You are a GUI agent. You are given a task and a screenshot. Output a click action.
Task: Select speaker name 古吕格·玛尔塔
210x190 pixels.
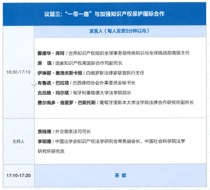[x=52, y=93]
